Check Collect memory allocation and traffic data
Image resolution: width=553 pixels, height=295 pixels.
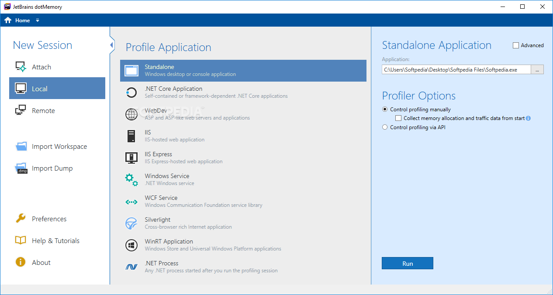pos(398,118)
